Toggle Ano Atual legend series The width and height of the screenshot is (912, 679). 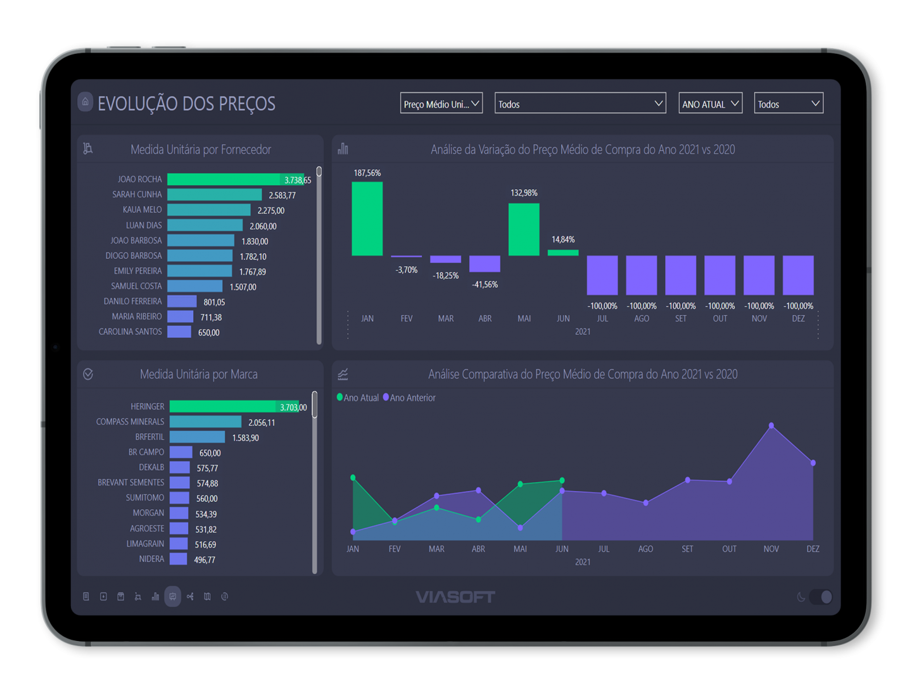[358, 397]
